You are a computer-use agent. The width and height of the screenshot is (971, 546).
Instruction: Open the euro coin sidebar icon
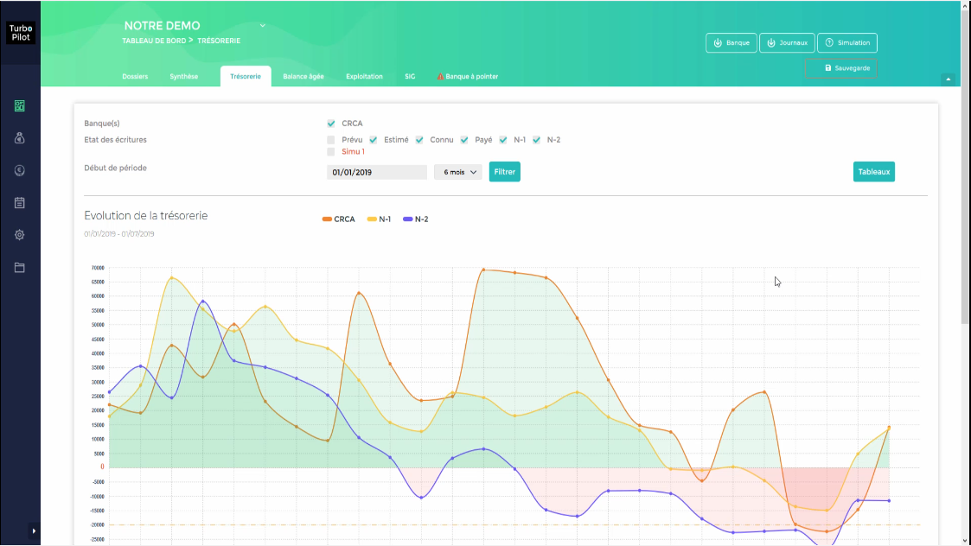point(20,170)
